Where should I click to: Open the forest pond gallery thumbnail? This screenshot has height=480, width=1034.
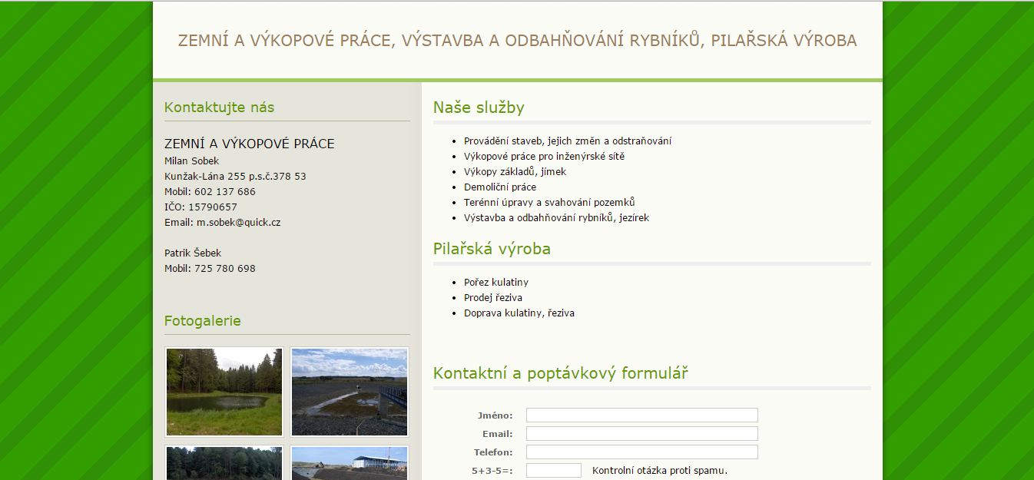point(224,392)
